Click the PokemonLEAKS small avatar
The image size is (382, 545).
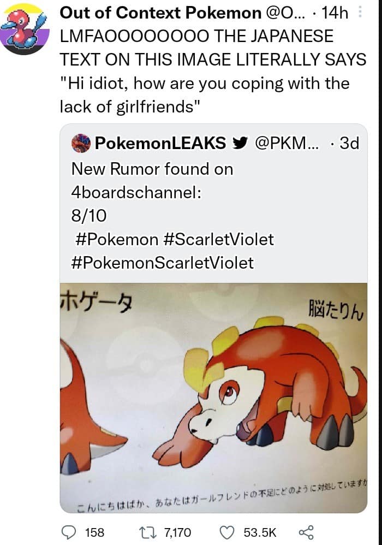click(x=81, y=144)
